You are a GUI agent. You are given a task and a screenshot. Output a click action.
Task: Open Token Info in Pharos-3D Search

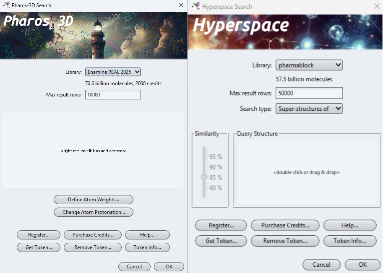point(147,247)
